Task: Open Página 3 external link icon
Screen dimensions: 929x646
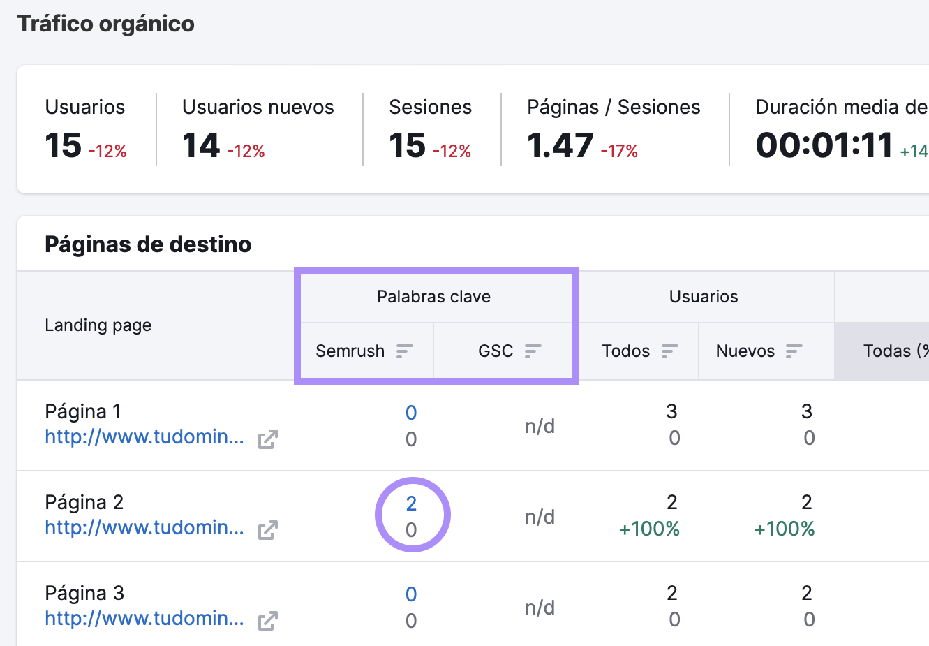Action: [x=268, y=621]
